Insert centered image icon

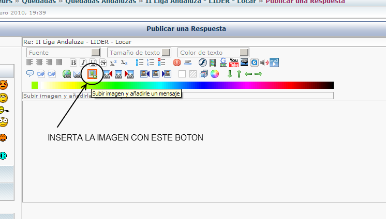click(x=118, y=74)
